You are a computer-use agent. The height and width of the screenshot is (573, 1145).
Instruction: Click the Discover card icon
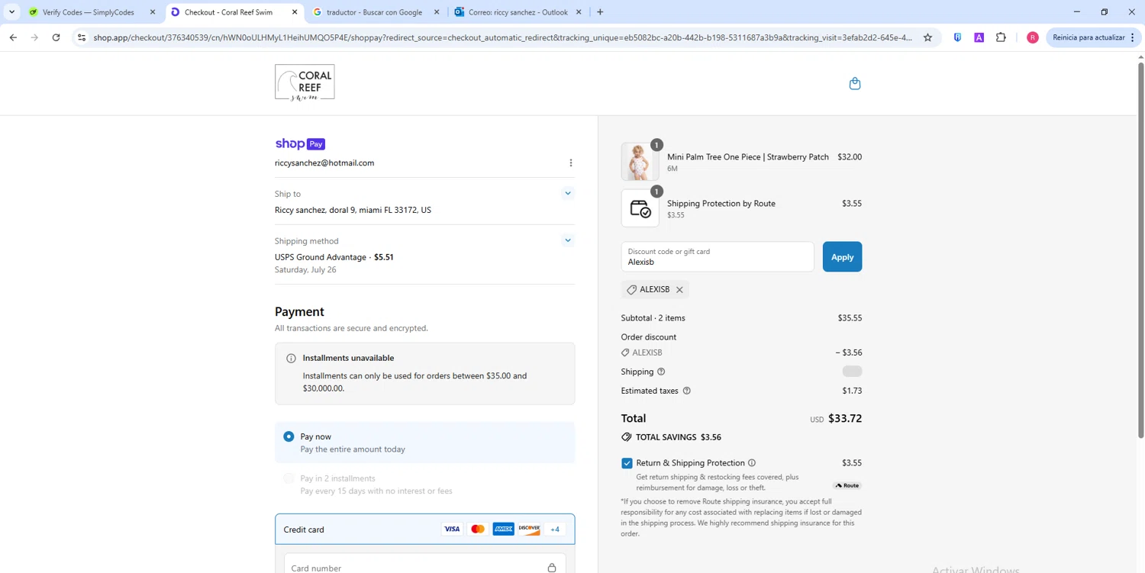point(529,530)
